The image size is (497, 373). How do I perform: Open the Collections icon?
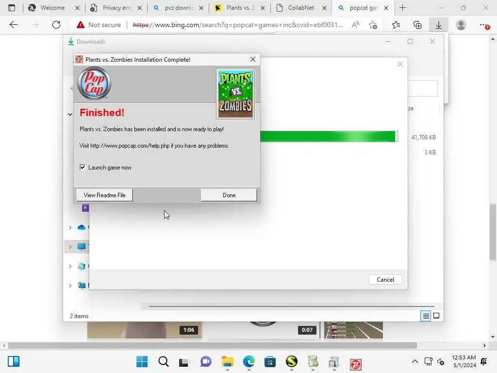[x=417, y=25]
